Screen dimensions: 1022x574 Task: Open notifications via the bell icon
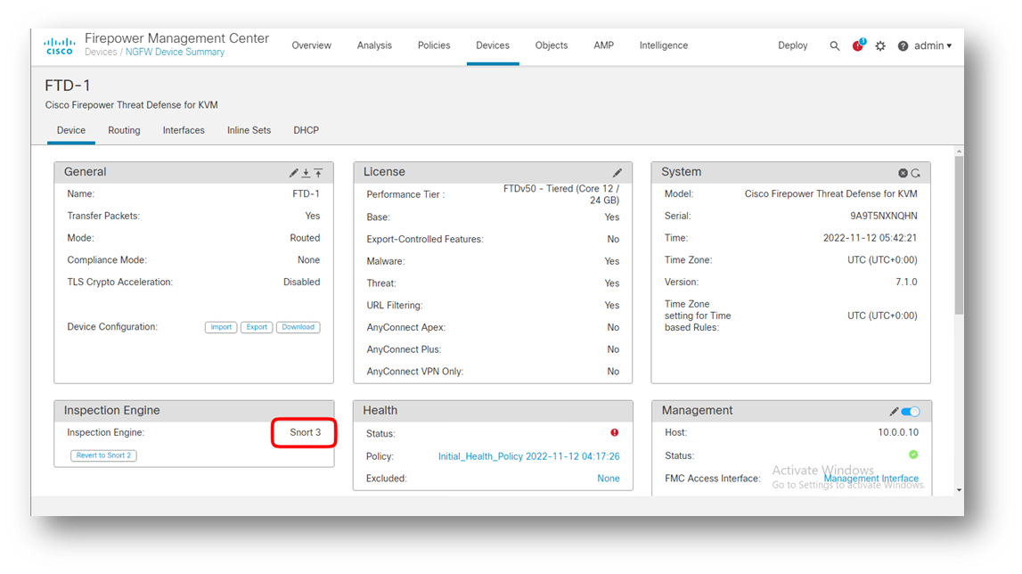857,45
